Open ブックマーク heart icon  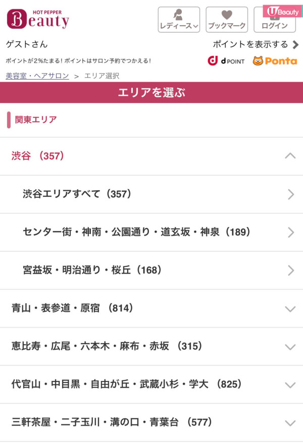[x=227, y=20]
